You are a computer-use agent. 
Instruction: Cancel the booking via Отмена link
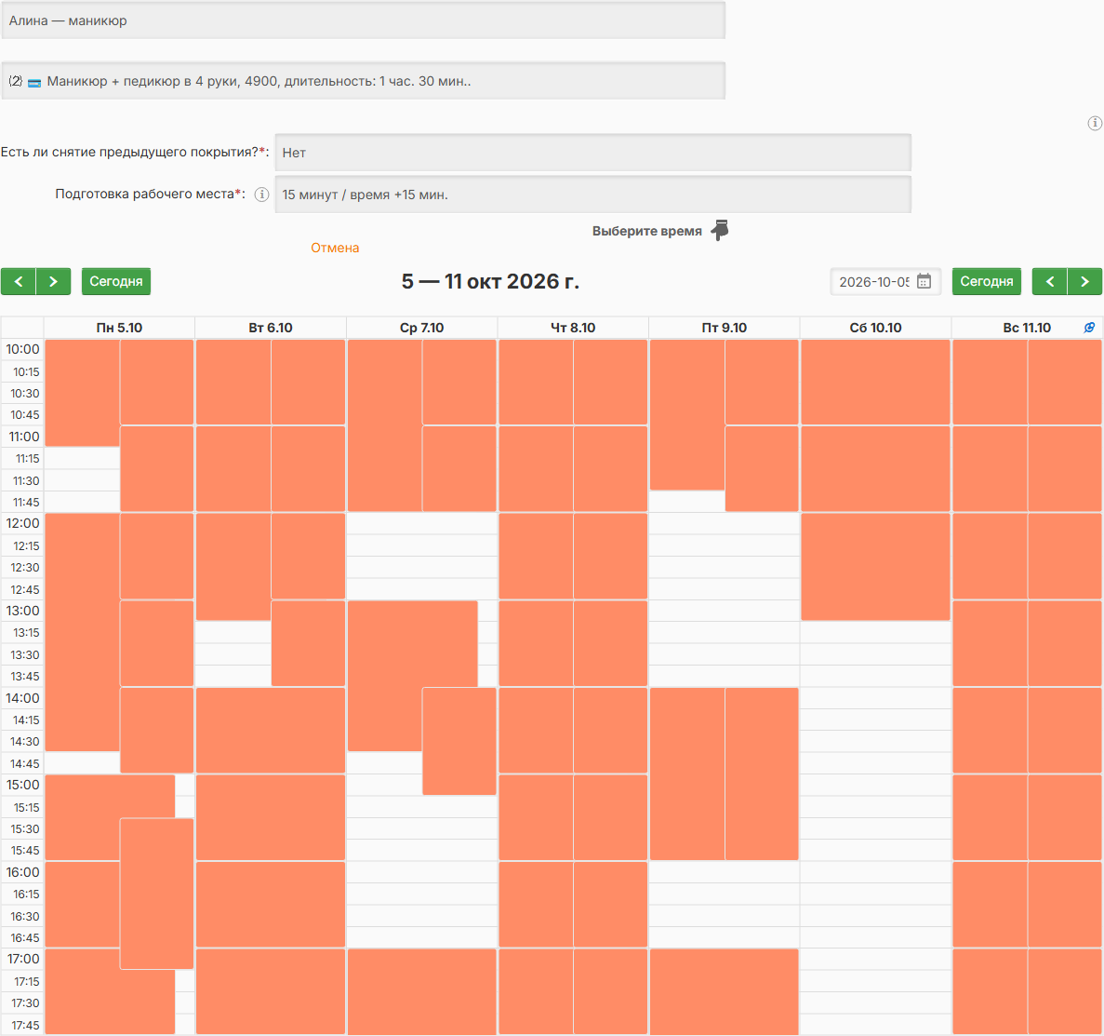335,249
